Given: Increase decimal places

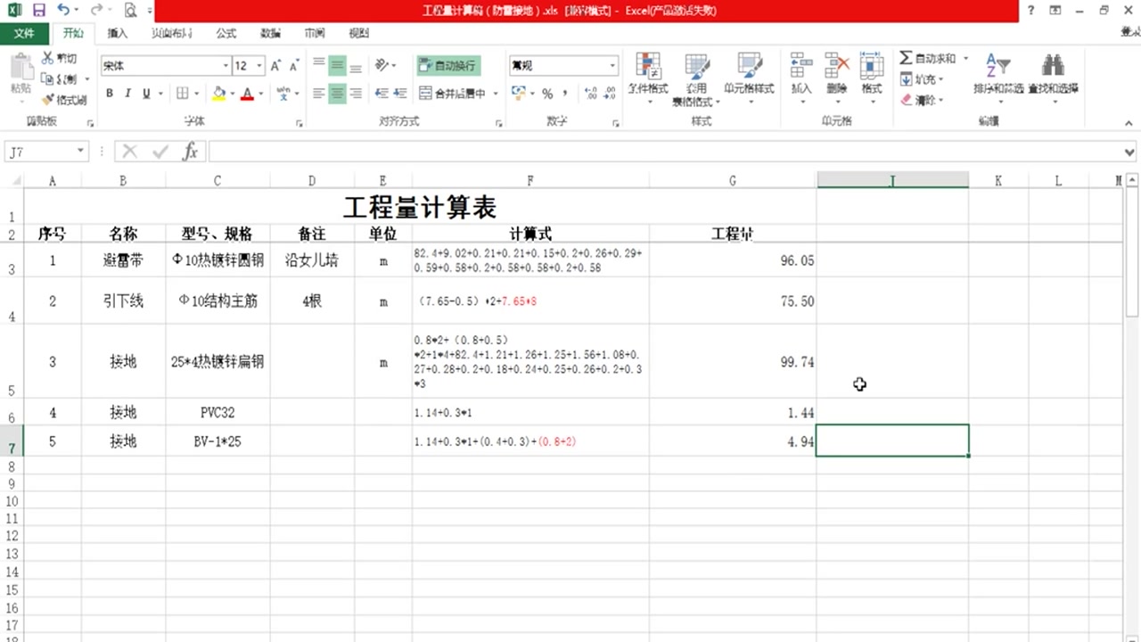Looking at the screenshot, I should (x=590, y=93).
